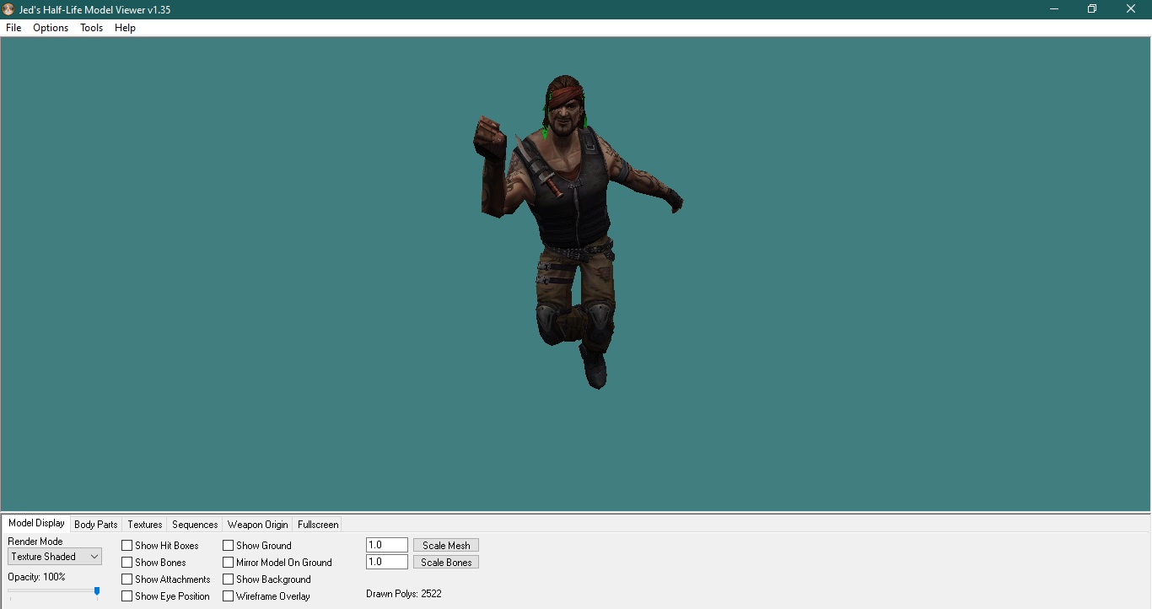Screen dimensions: 1152x609
Task: Click the Render Mode label
Action: pos(35,542)
